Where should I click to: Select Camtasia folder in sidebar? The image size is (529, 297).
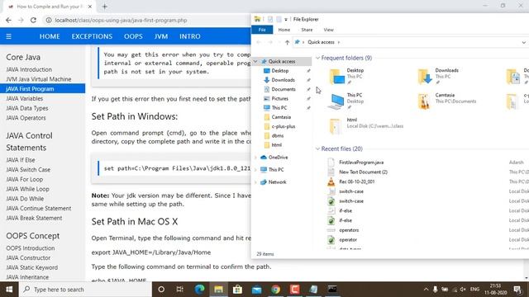coord(281,117)
